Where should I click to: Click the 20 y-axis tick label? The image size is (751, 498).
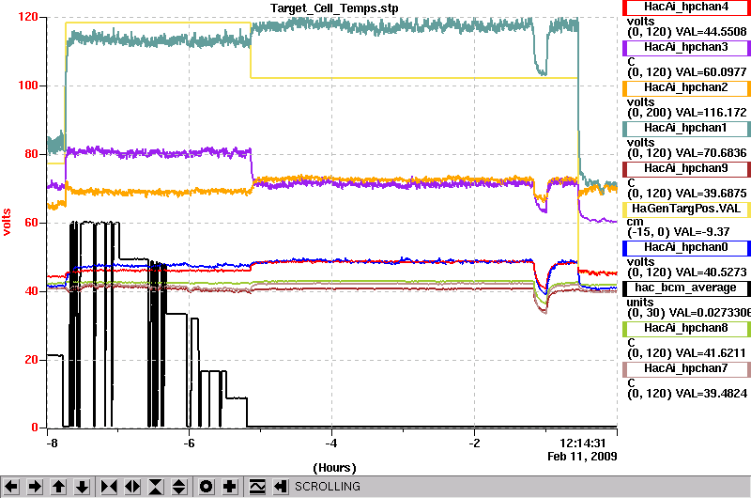click(x=31, y=360)
